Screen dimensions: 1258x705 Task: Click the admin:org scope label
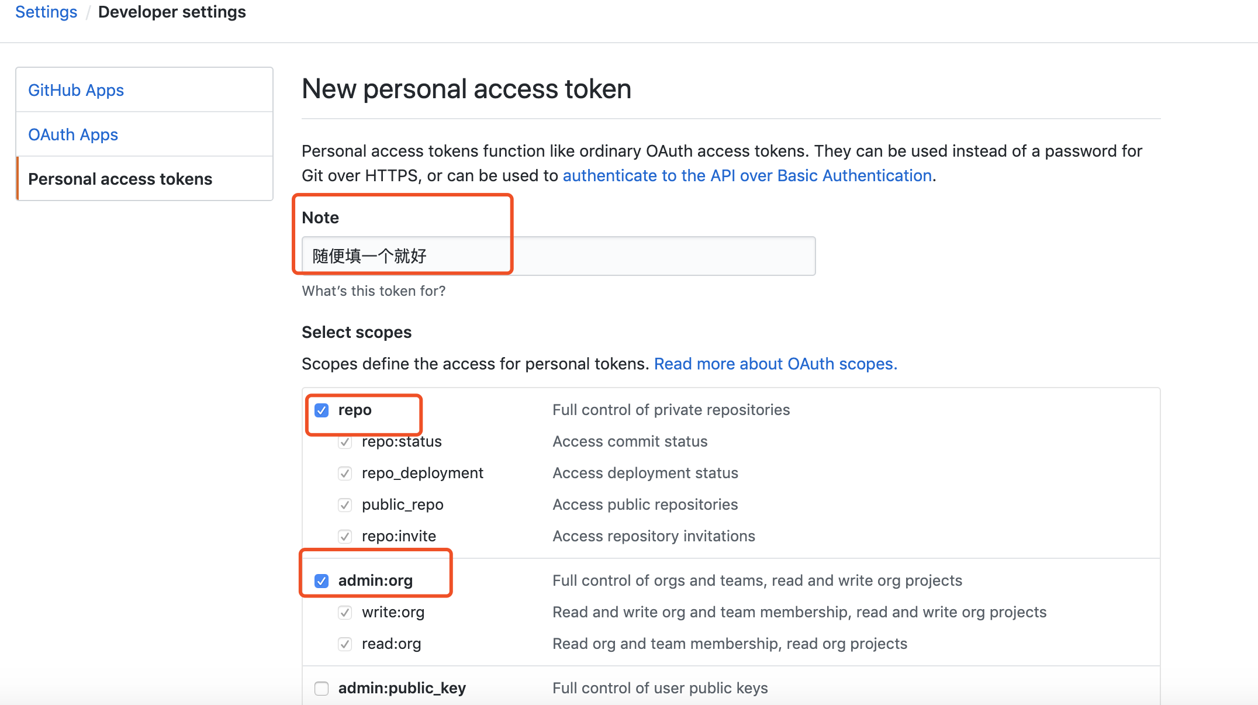(375, 581)
